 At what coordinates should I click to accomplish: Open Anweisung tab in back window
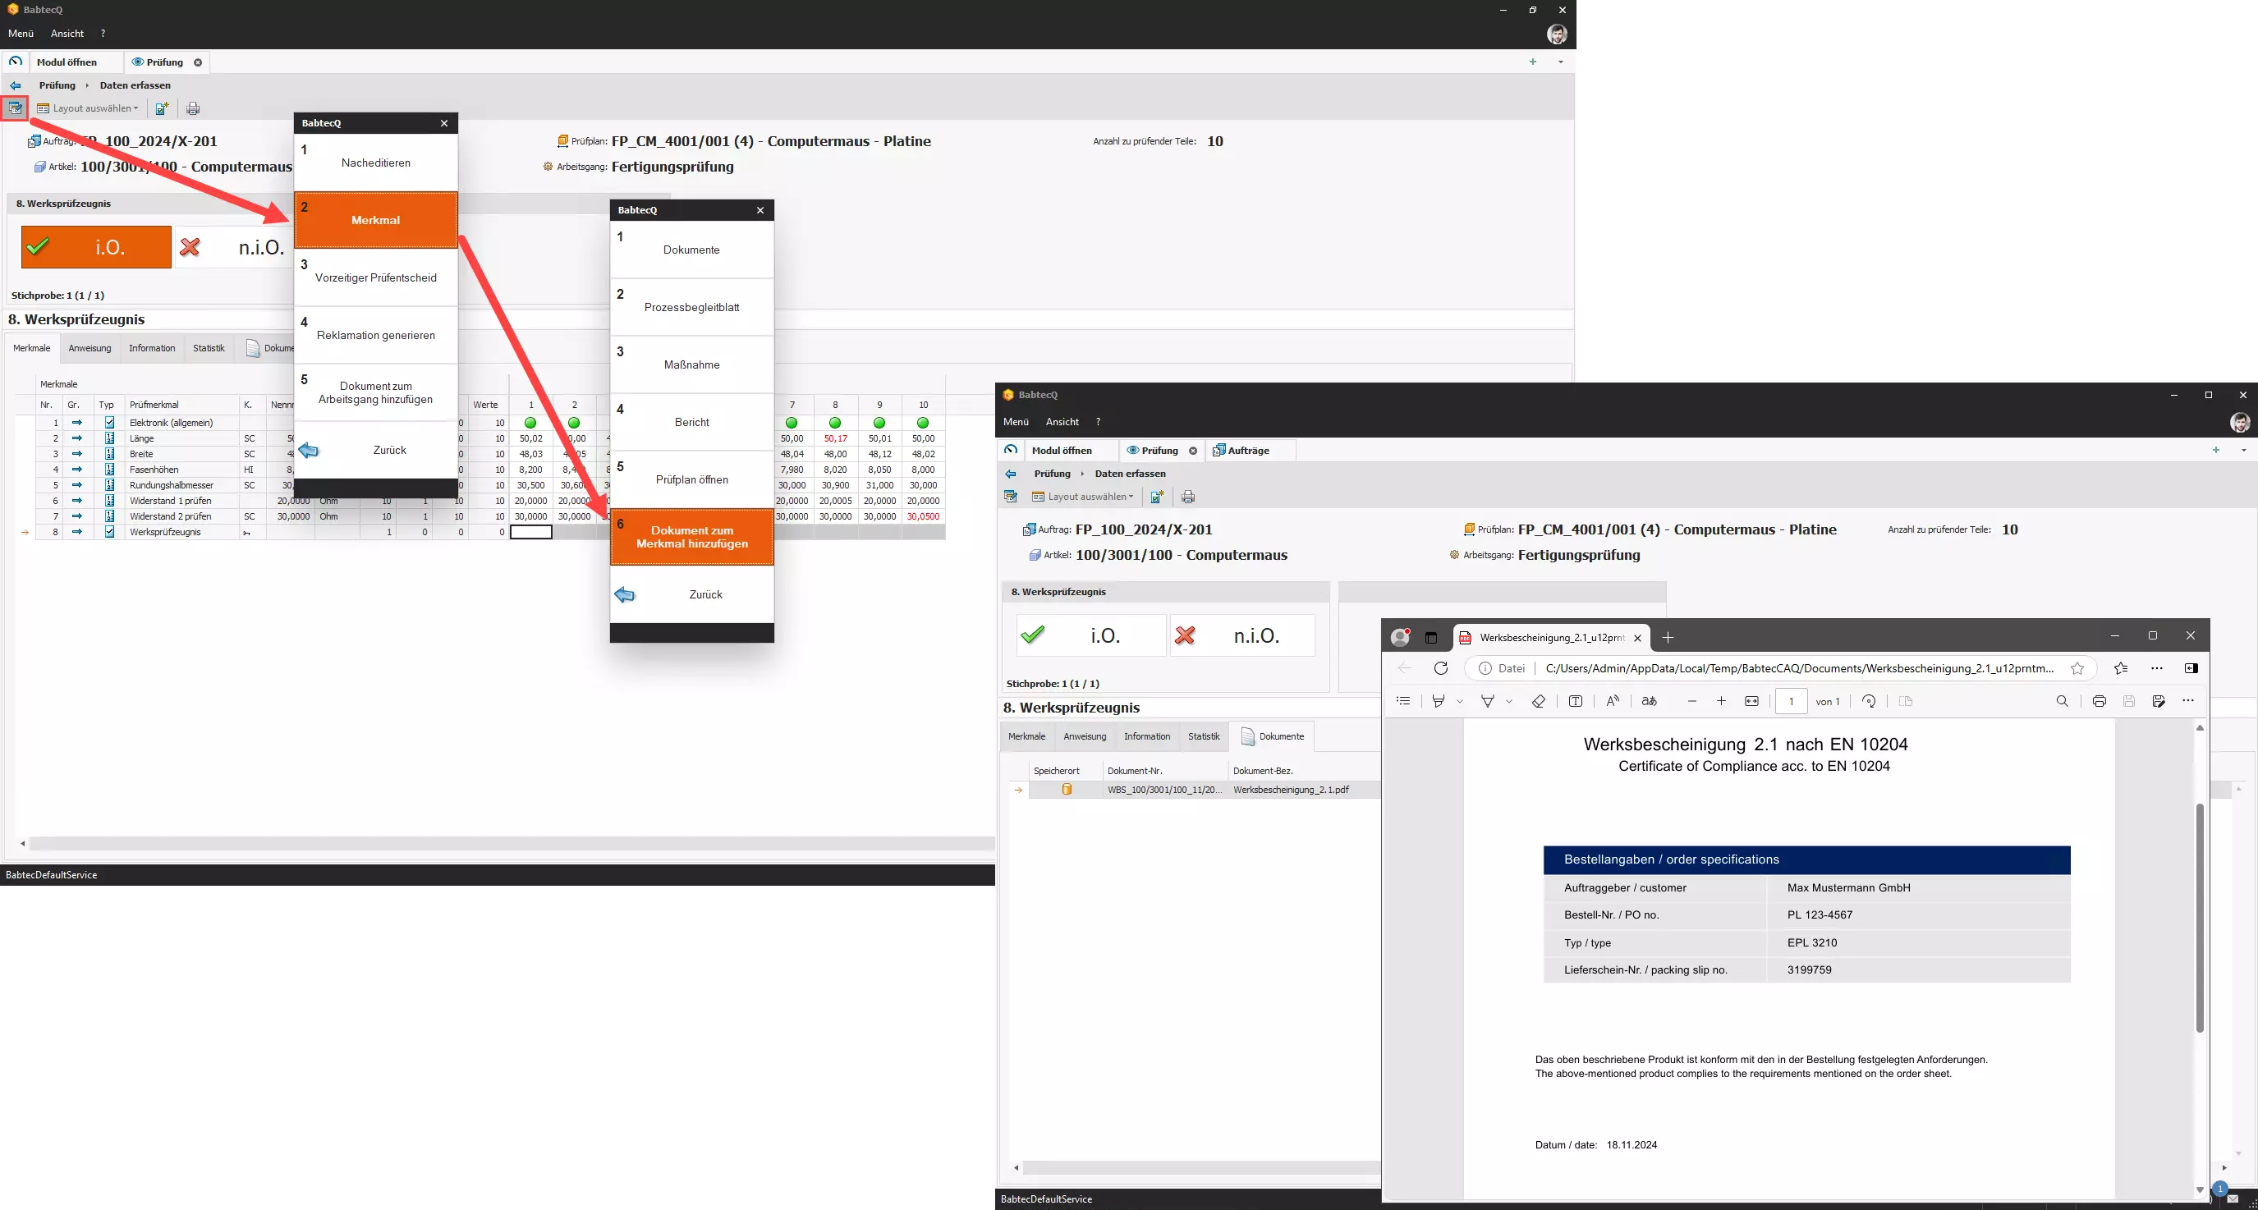89,349
